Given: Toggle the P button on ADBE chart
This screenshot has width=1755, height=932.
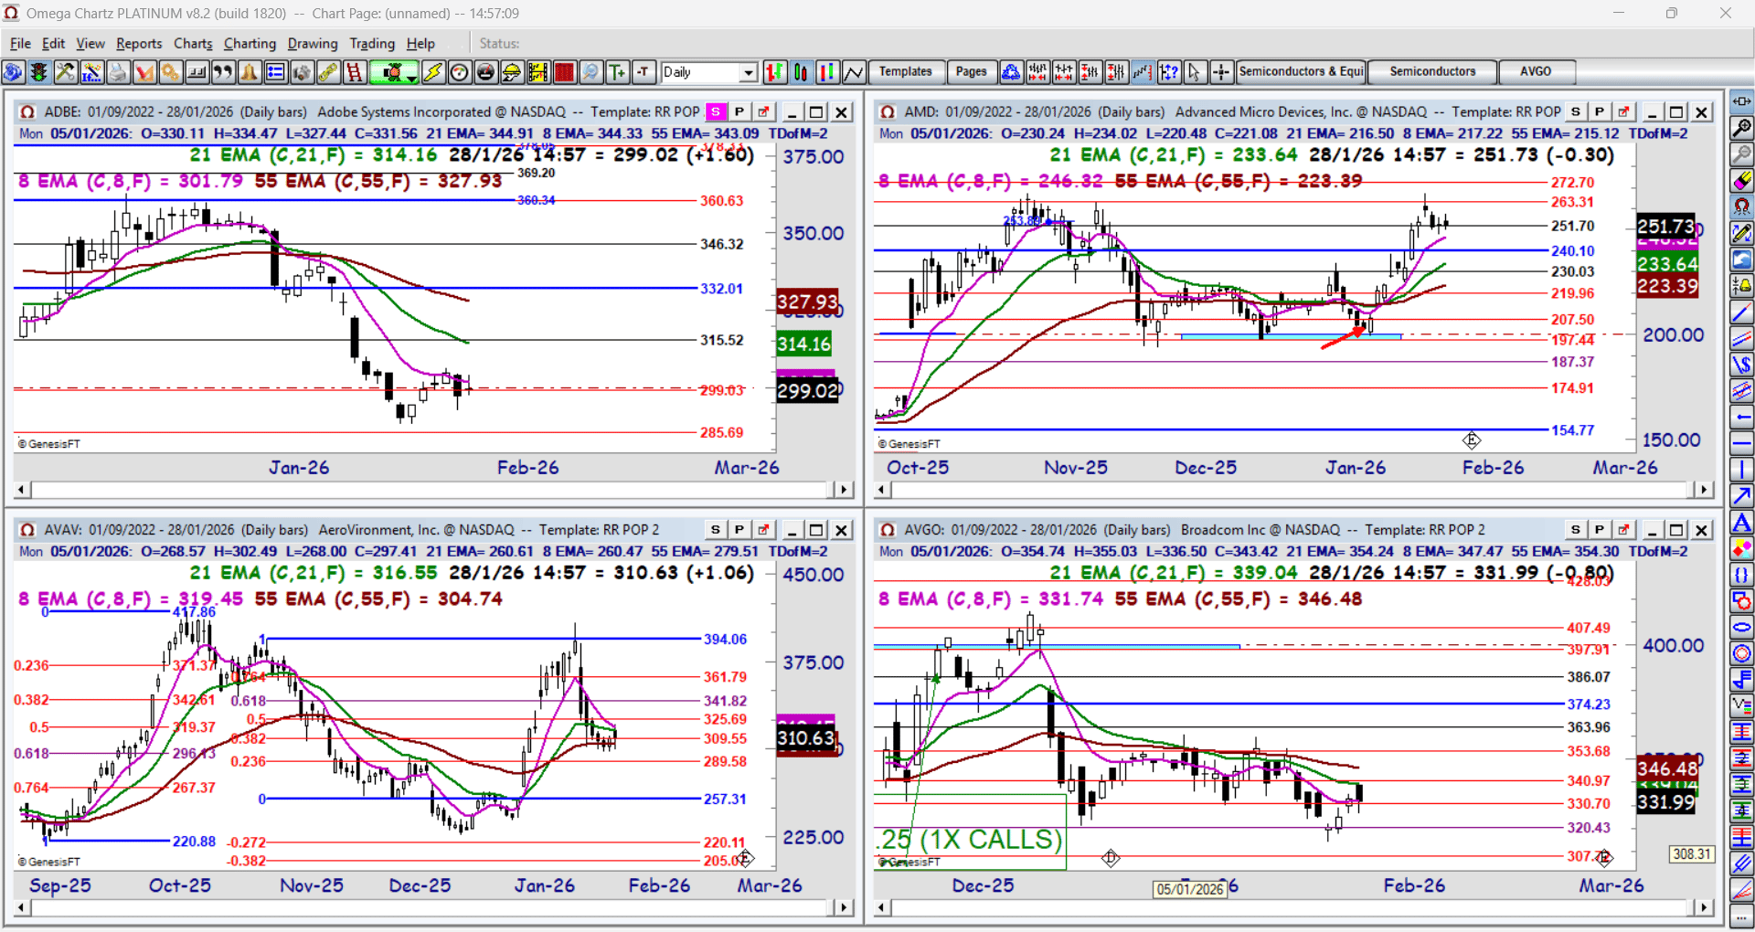Looking at the screenshot, I should point(739,111).
